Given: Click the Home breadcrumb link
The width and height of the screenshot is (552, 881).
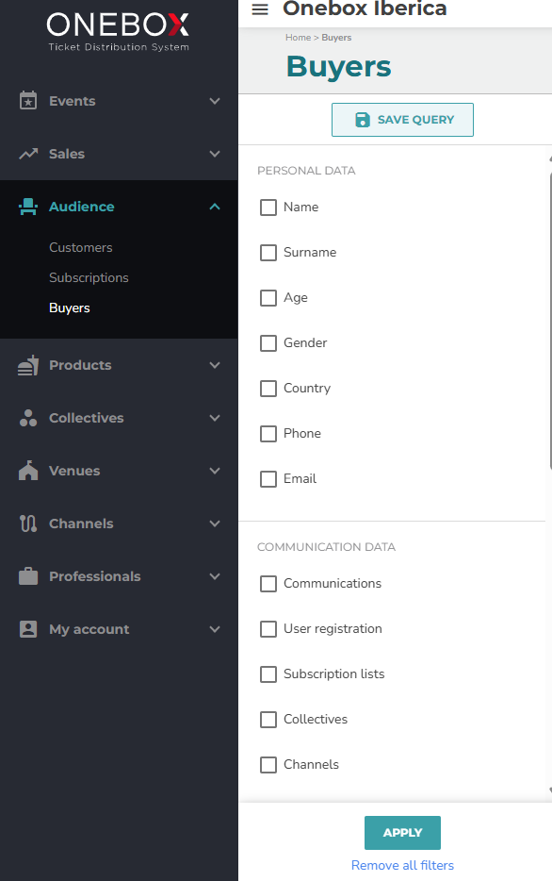Looking at the screenshot, I should (298, 38).
